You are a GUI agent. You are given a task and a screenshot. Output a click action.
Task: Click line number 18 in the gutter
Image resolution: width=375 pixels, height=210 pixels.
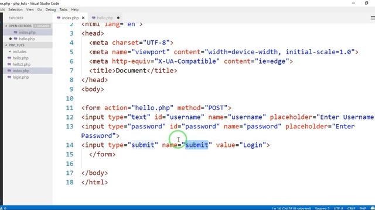tap(70, 183)
